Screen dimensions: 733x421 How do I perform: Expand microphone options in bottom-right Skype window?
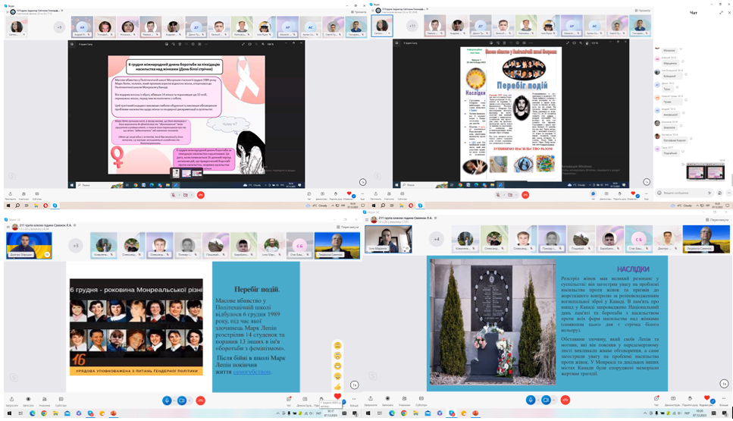click(x=537, y=400)
